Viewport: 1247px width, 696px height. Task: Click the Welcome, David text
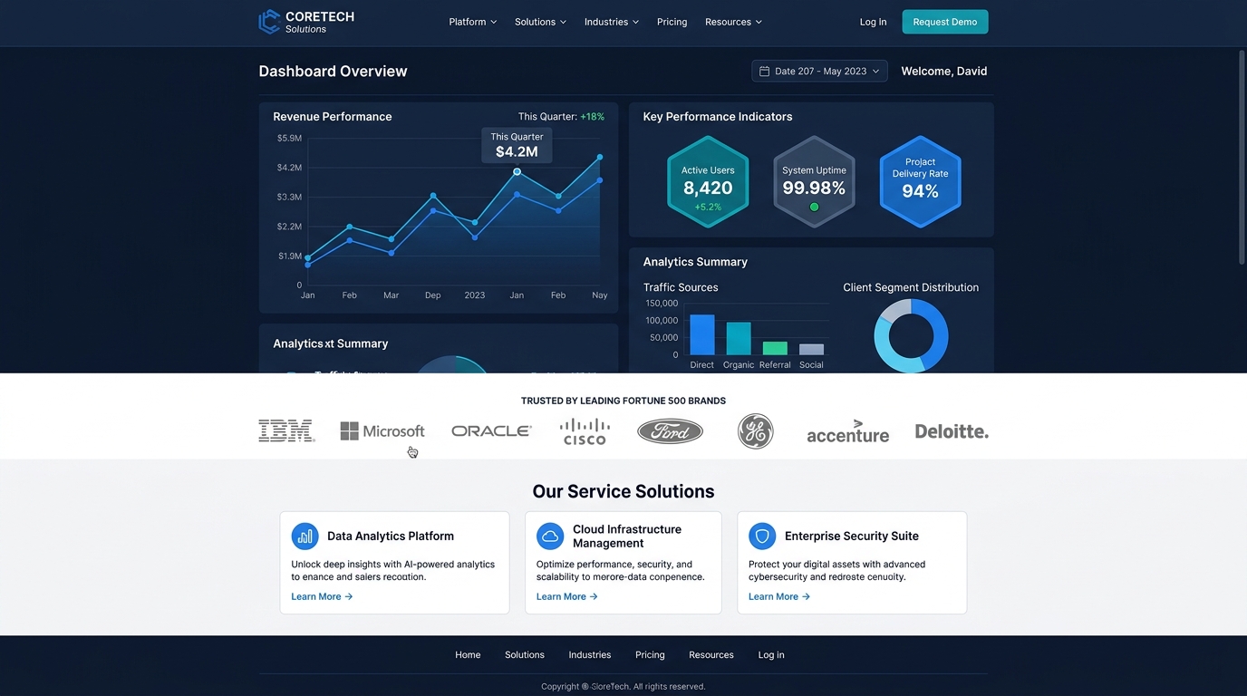pyautogui.click(x=944, y=71)
